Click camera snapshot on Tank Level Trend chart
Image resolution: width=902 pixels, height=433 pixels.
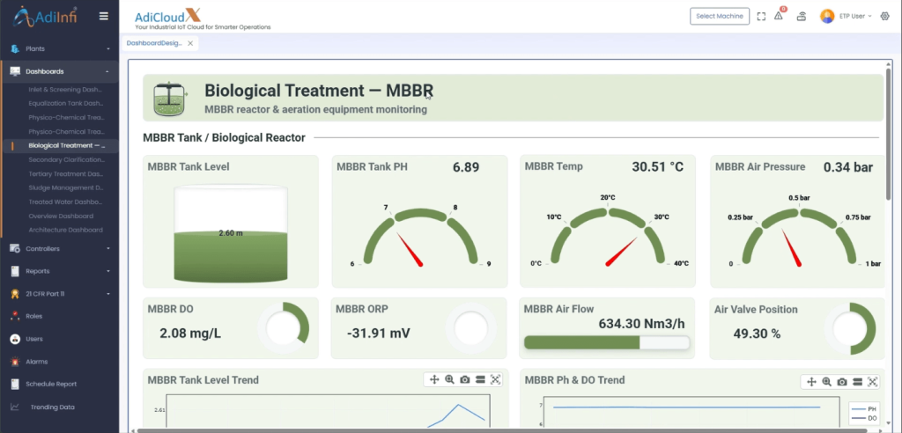pyautogui.click(x=465, y=379)
